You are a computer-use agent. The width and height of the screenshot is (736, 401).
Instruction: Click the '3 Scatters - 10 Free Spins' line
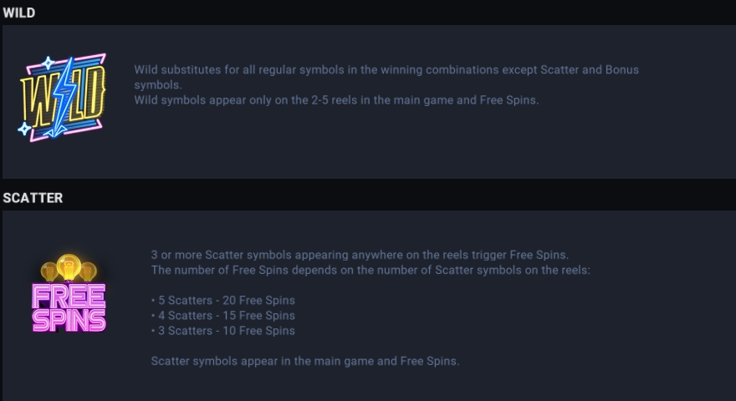pos(223,331)
